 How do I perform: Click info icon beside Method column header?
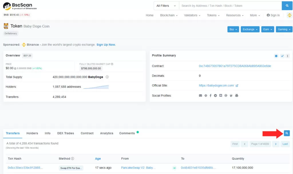72,159
